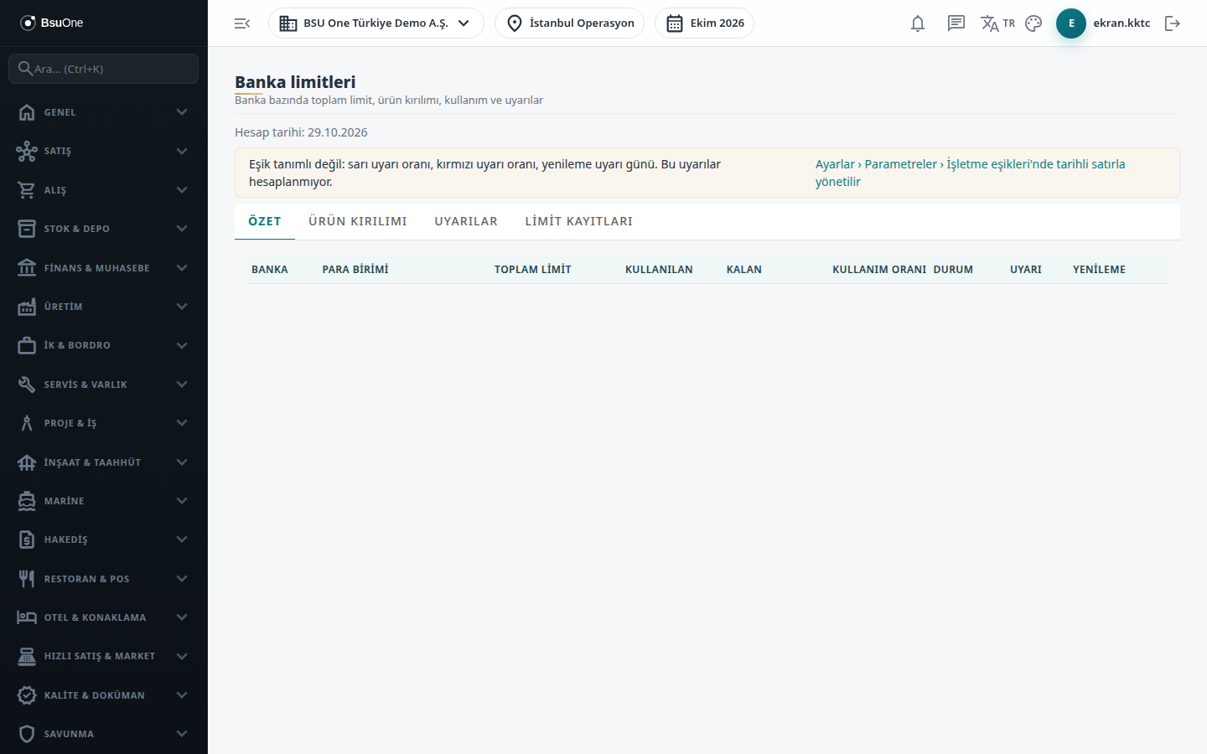Switch to the Ürün Kırılımı tab
The width and height of the screenshot is (1207, 754).
coord(358,221)
